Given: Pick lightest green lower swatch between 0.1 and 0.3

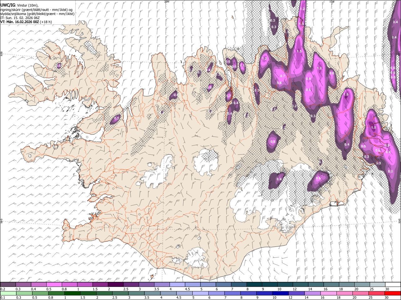Looking at the screenshot, I should [x=8, y=293].
